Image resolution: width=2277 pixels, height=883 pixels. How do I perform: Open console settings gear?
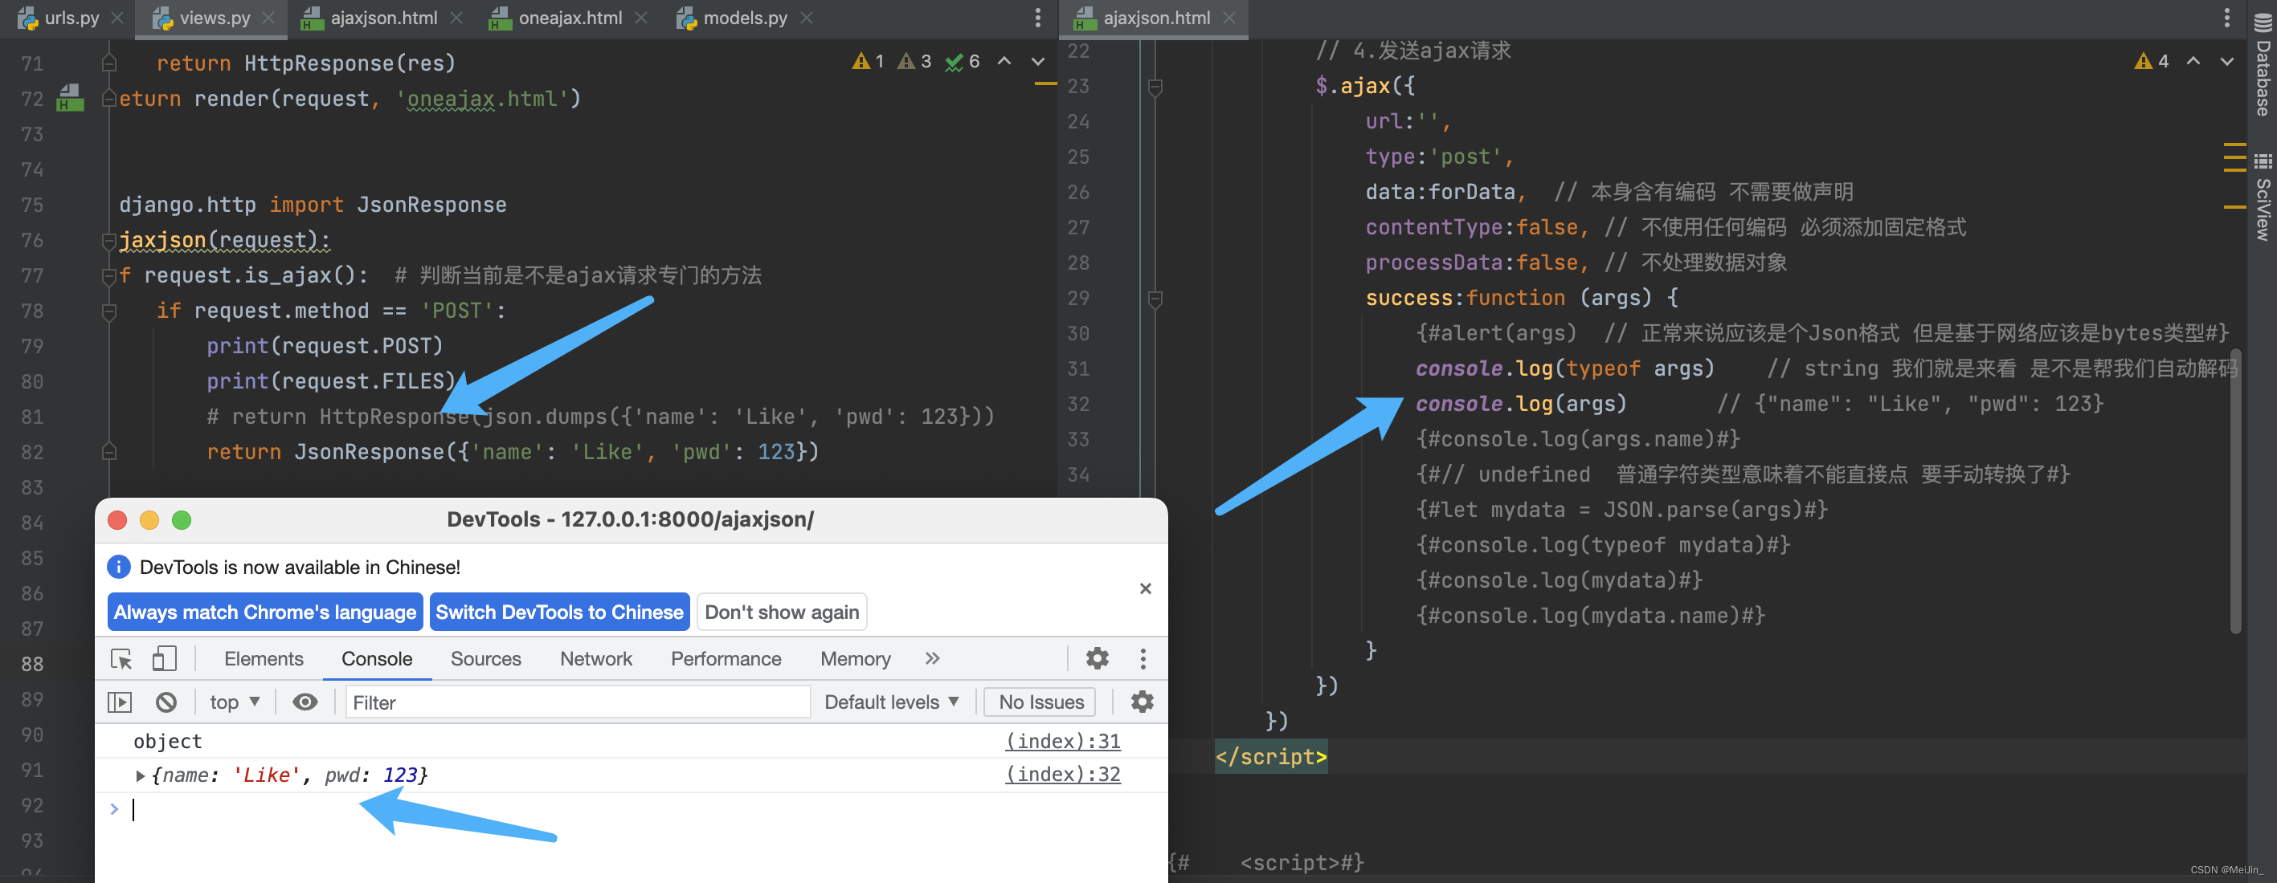(1142, 702)
